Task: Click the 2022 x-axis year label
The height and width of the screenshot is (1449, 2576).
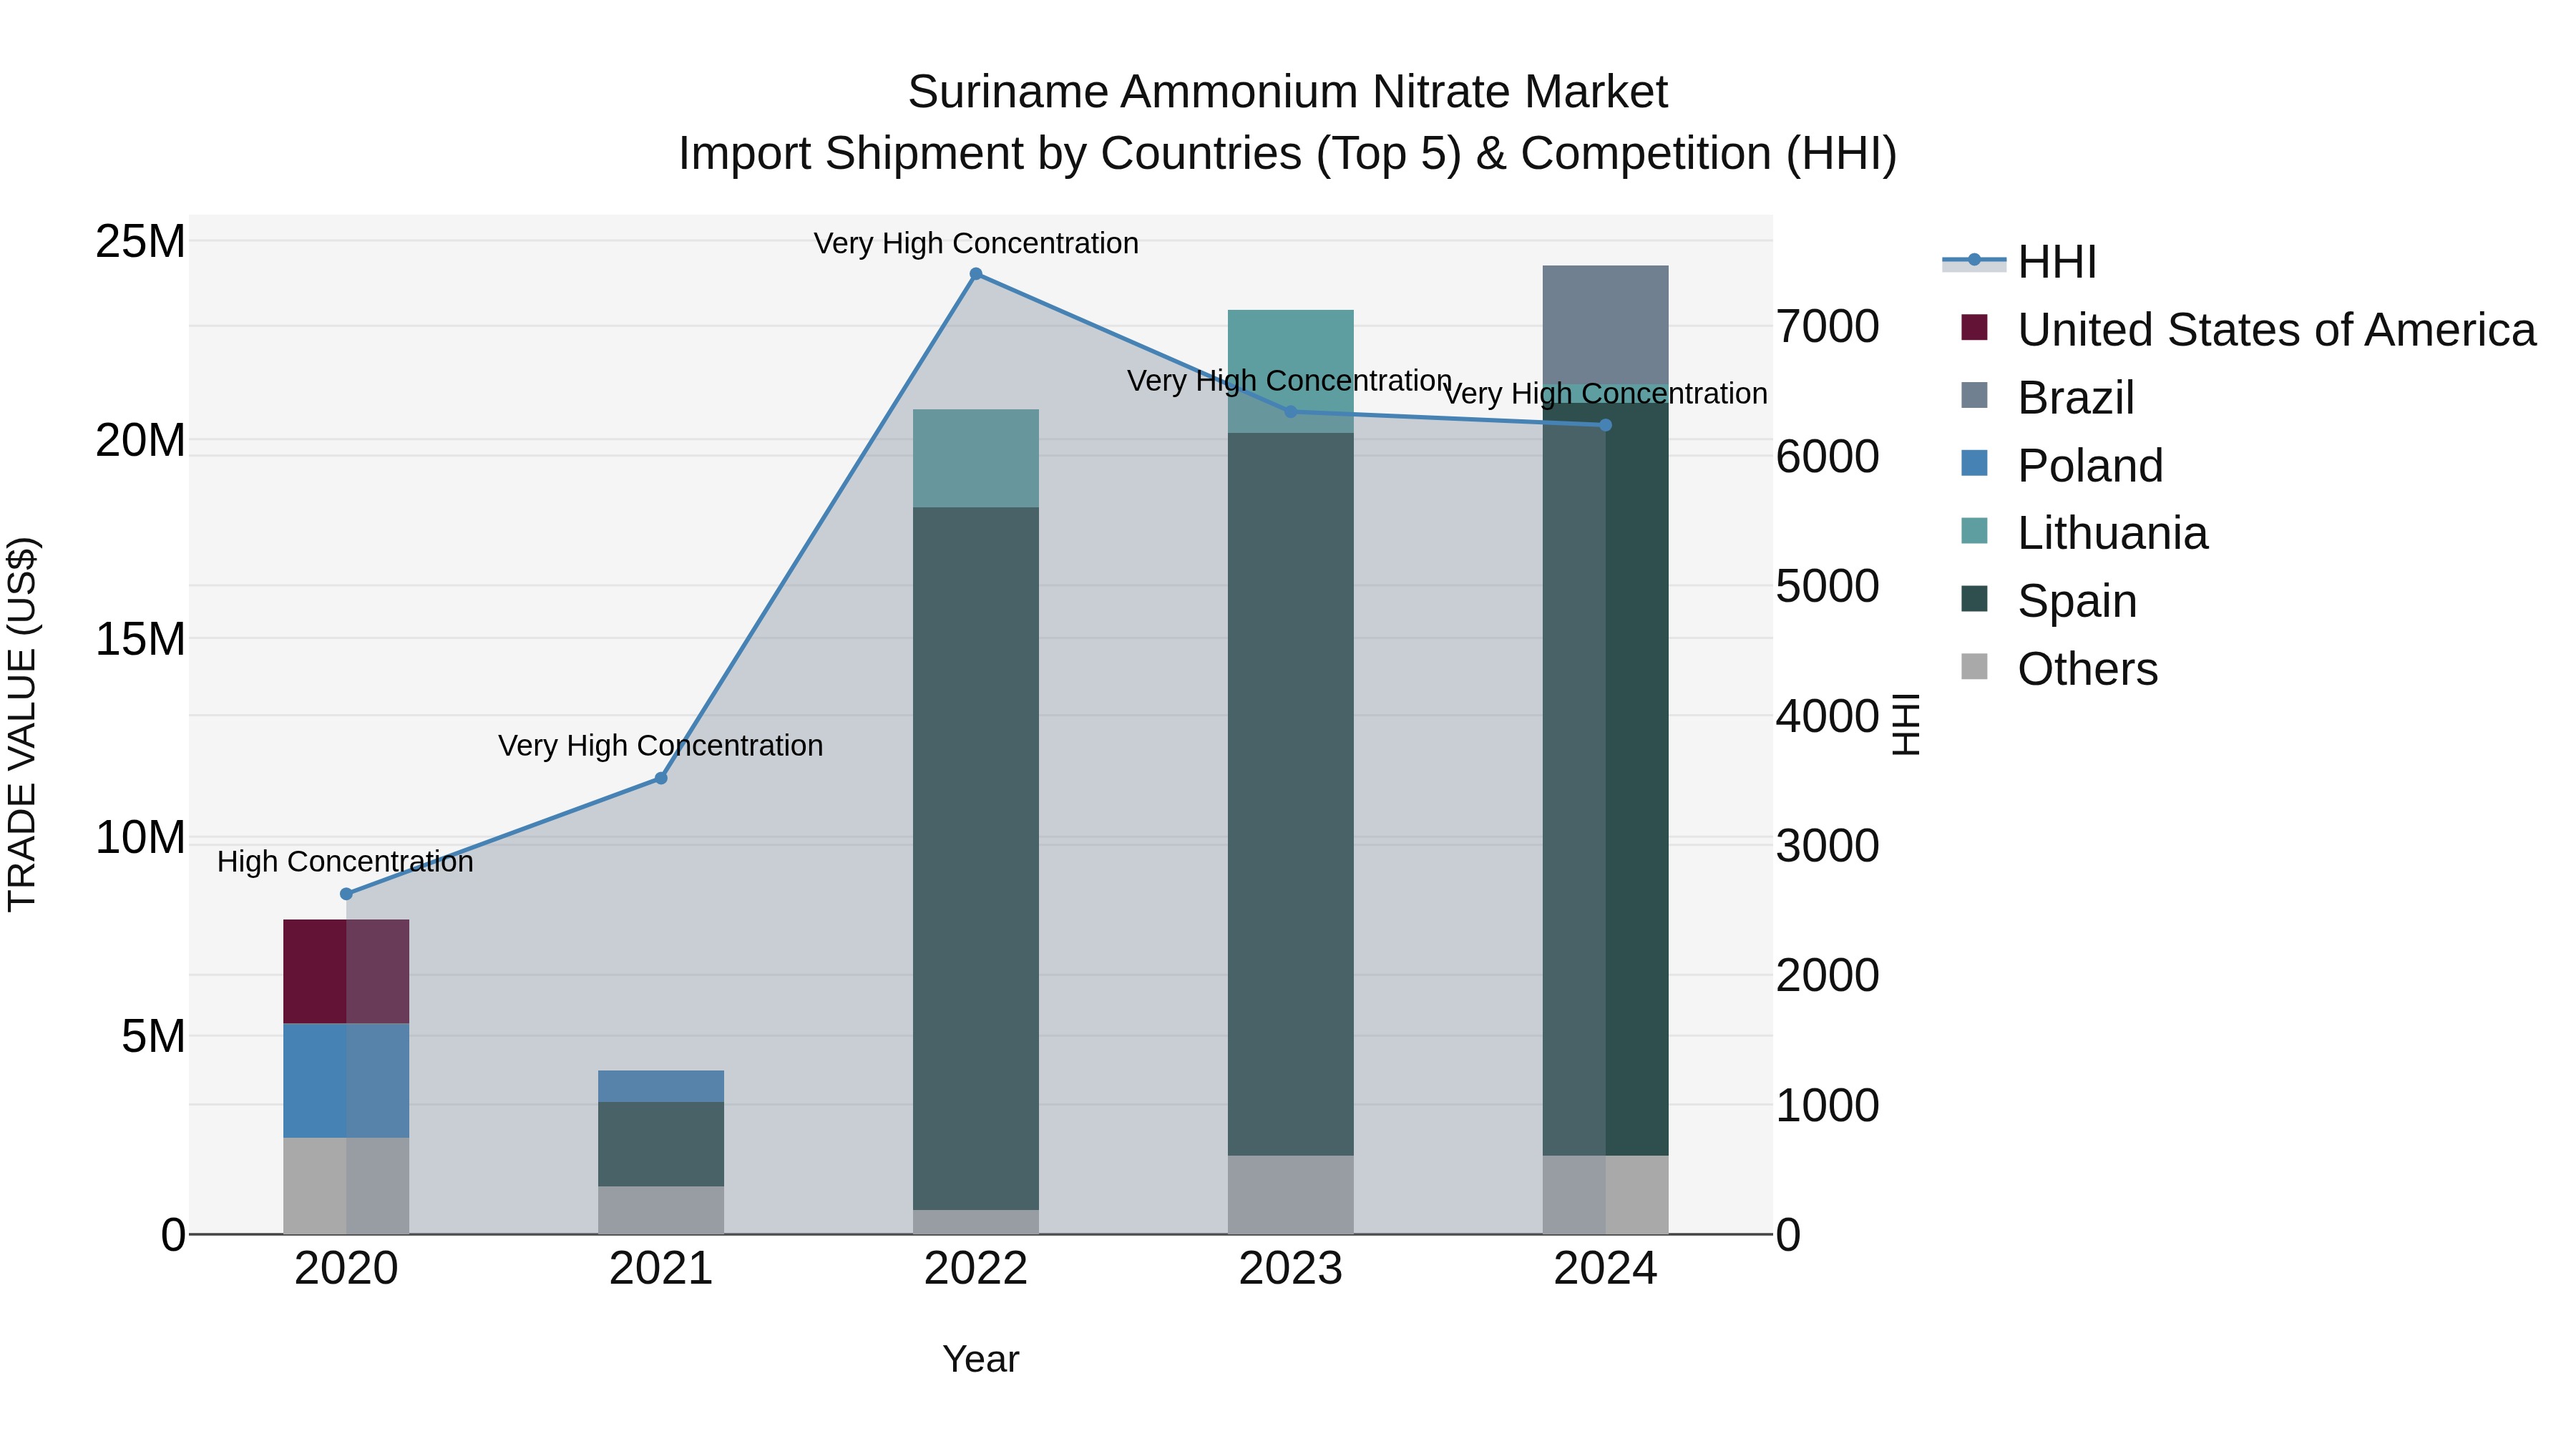Action: point(976,1269)
